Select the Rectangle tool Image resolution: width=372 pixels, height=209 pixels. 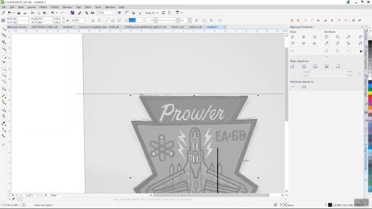pos(3,69)
